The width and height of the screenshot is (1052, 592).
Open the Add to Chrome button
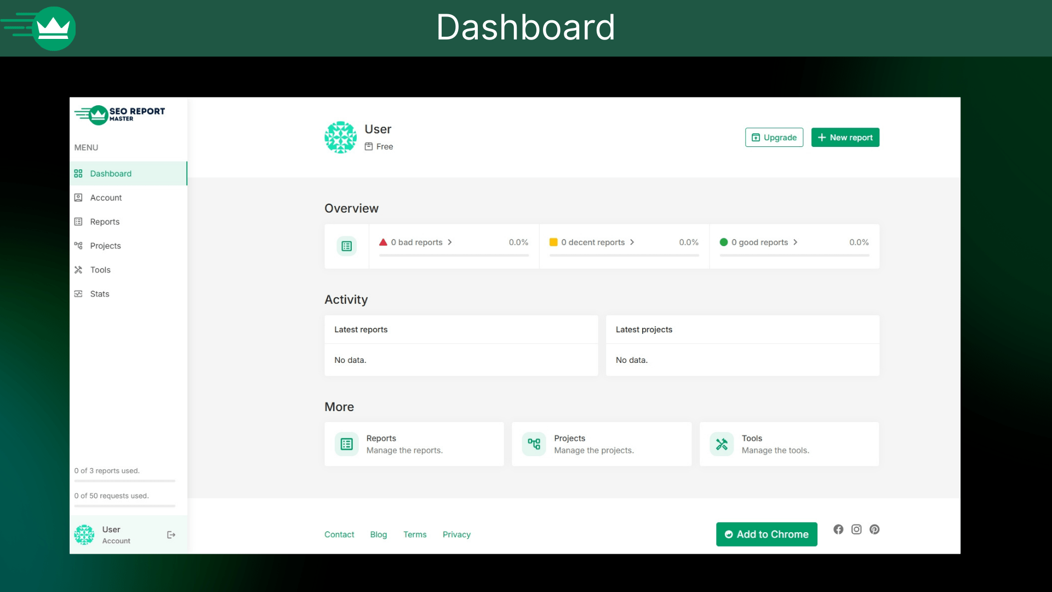(x=767, y=534)
